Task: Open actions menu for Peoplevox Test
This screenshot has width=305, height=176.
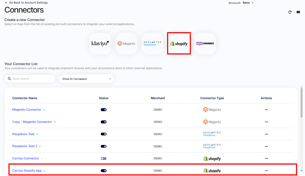Action: click(x=266, y=134)
